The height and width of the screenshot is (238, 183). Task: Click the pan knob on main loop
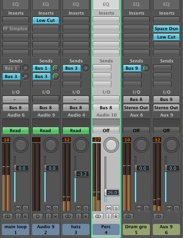pyautogui.click(x=21, y=145)
